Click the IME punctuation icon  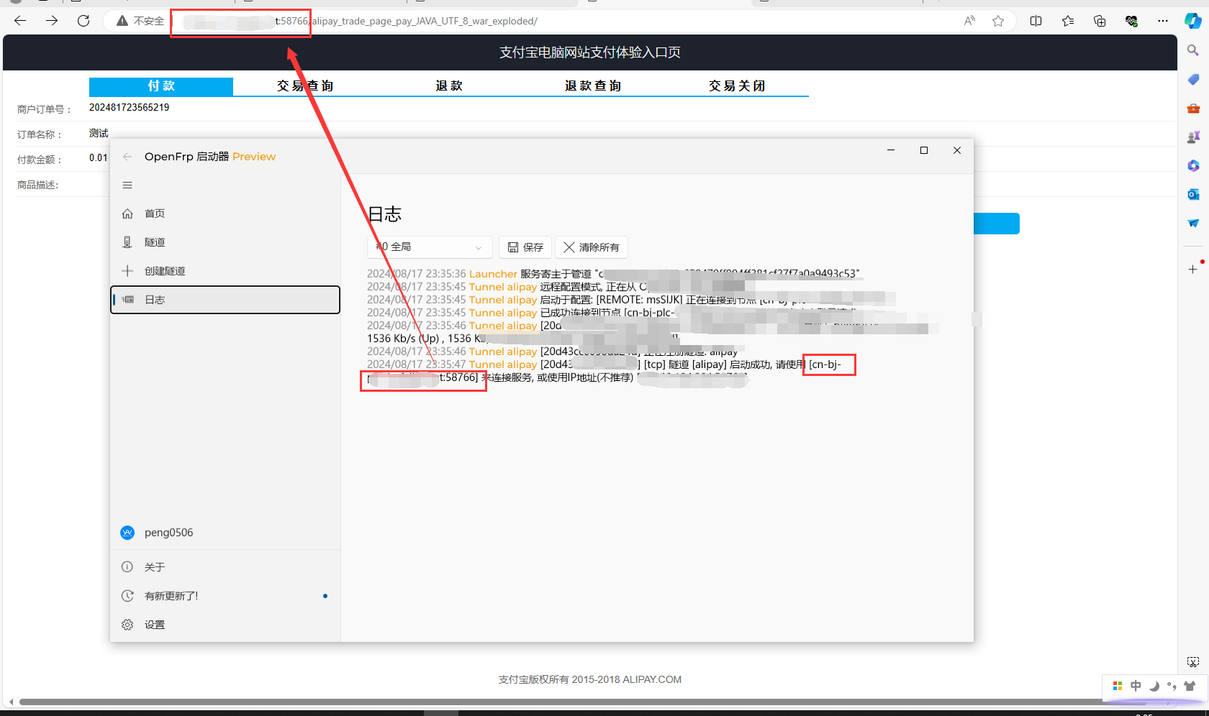1172,686
